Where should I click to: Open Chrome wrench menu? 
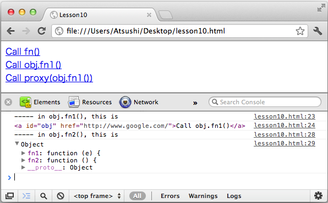point(318,31)
